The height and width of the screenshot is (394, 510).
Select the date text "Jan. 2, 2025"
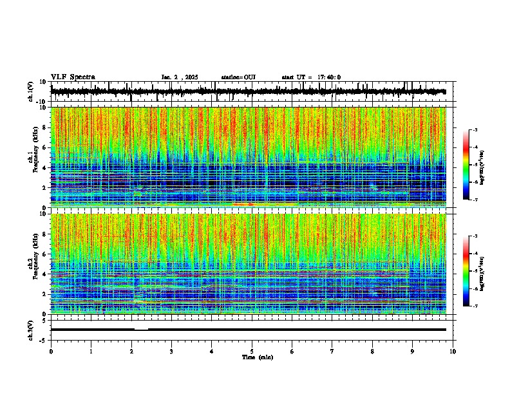coord(180,77)
